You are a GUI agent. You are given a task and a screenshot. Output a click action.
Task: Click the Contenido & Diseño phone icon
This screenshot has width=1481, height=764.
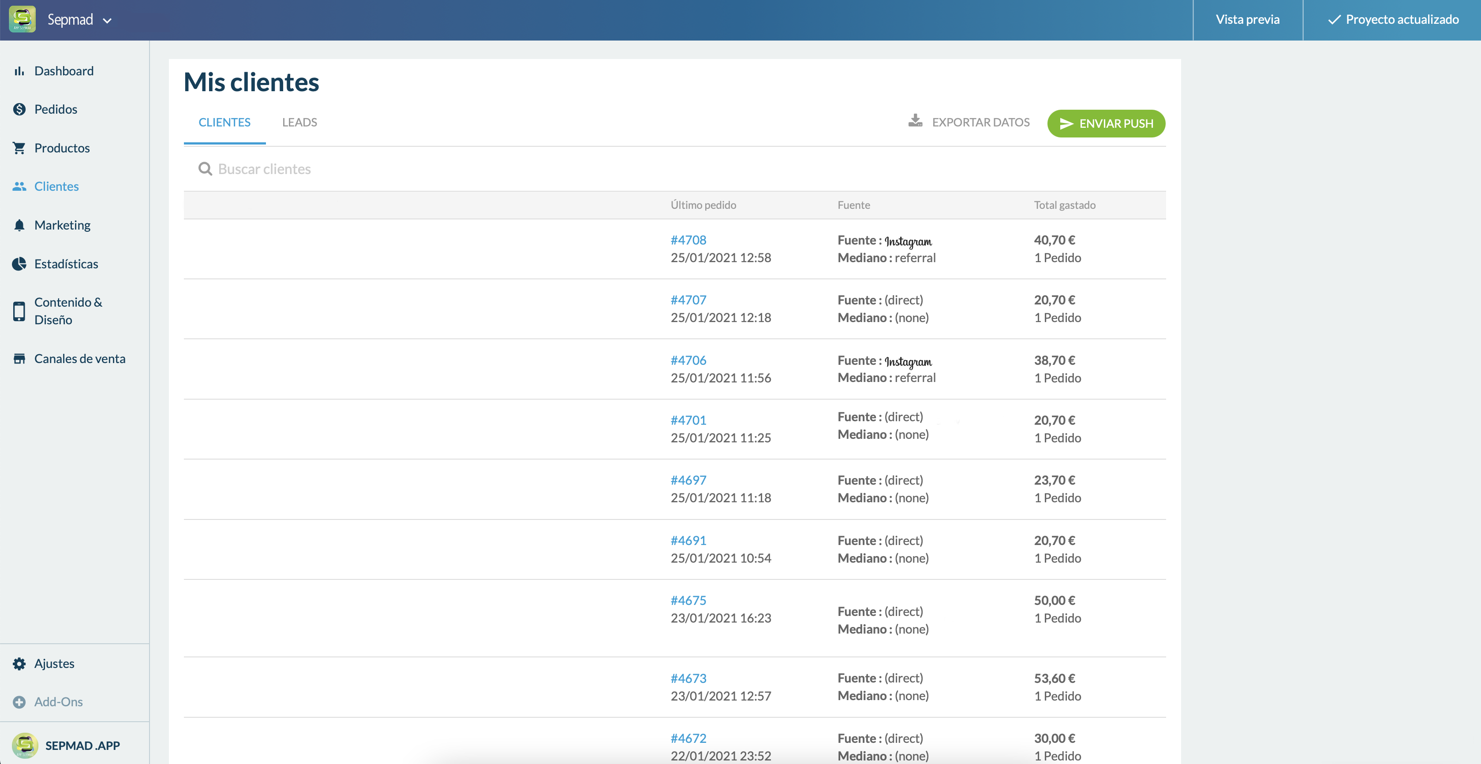point(19,311)
